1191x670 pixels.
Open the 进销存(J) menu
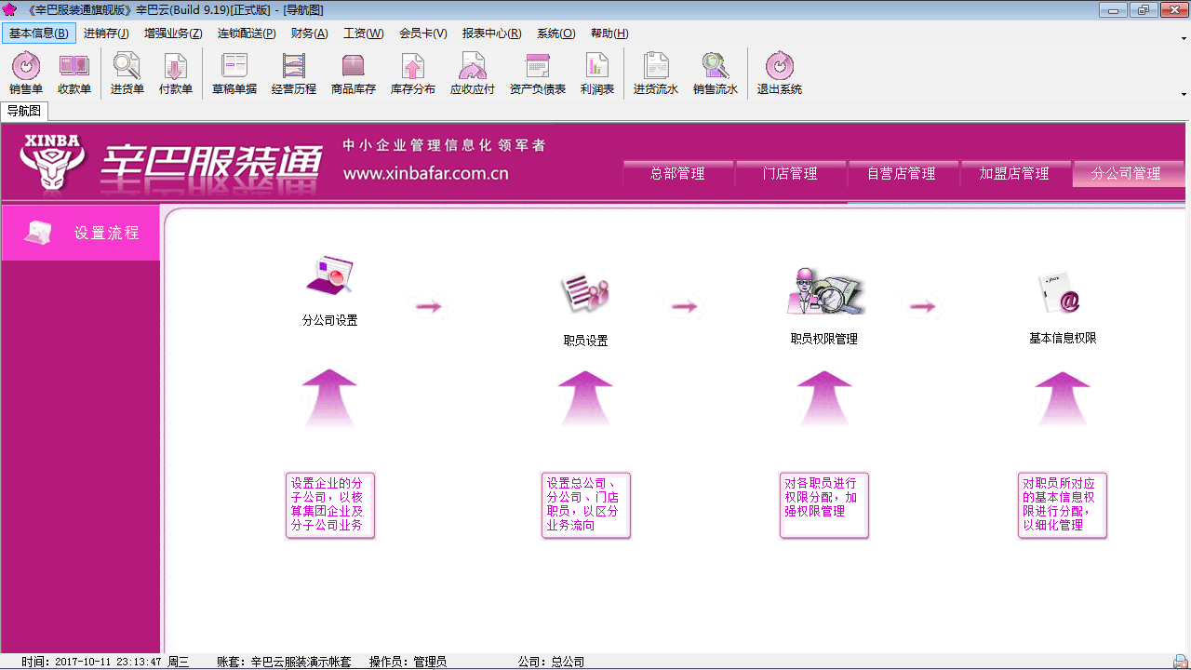click(x=106, y=33)
